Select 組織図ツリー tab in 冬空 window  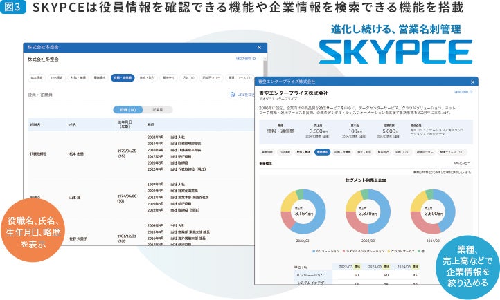[x=211, y=78]
